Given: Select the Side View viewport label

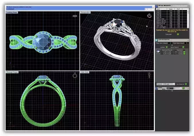Looking at the screenshot, I should point(85,72).
